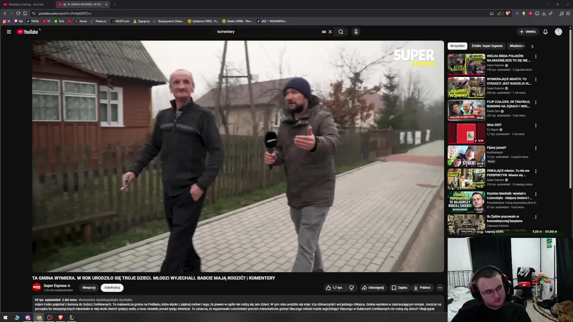Click the Wesprzyj button
The image size is (573, 322).
[x=89, y=288]
